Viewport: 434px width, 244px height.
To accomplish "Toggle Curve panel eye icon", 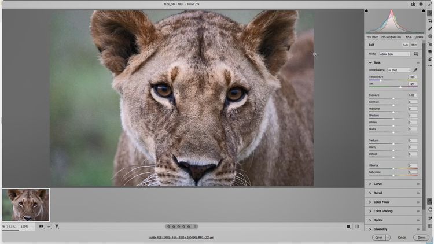I will [418, 184].
